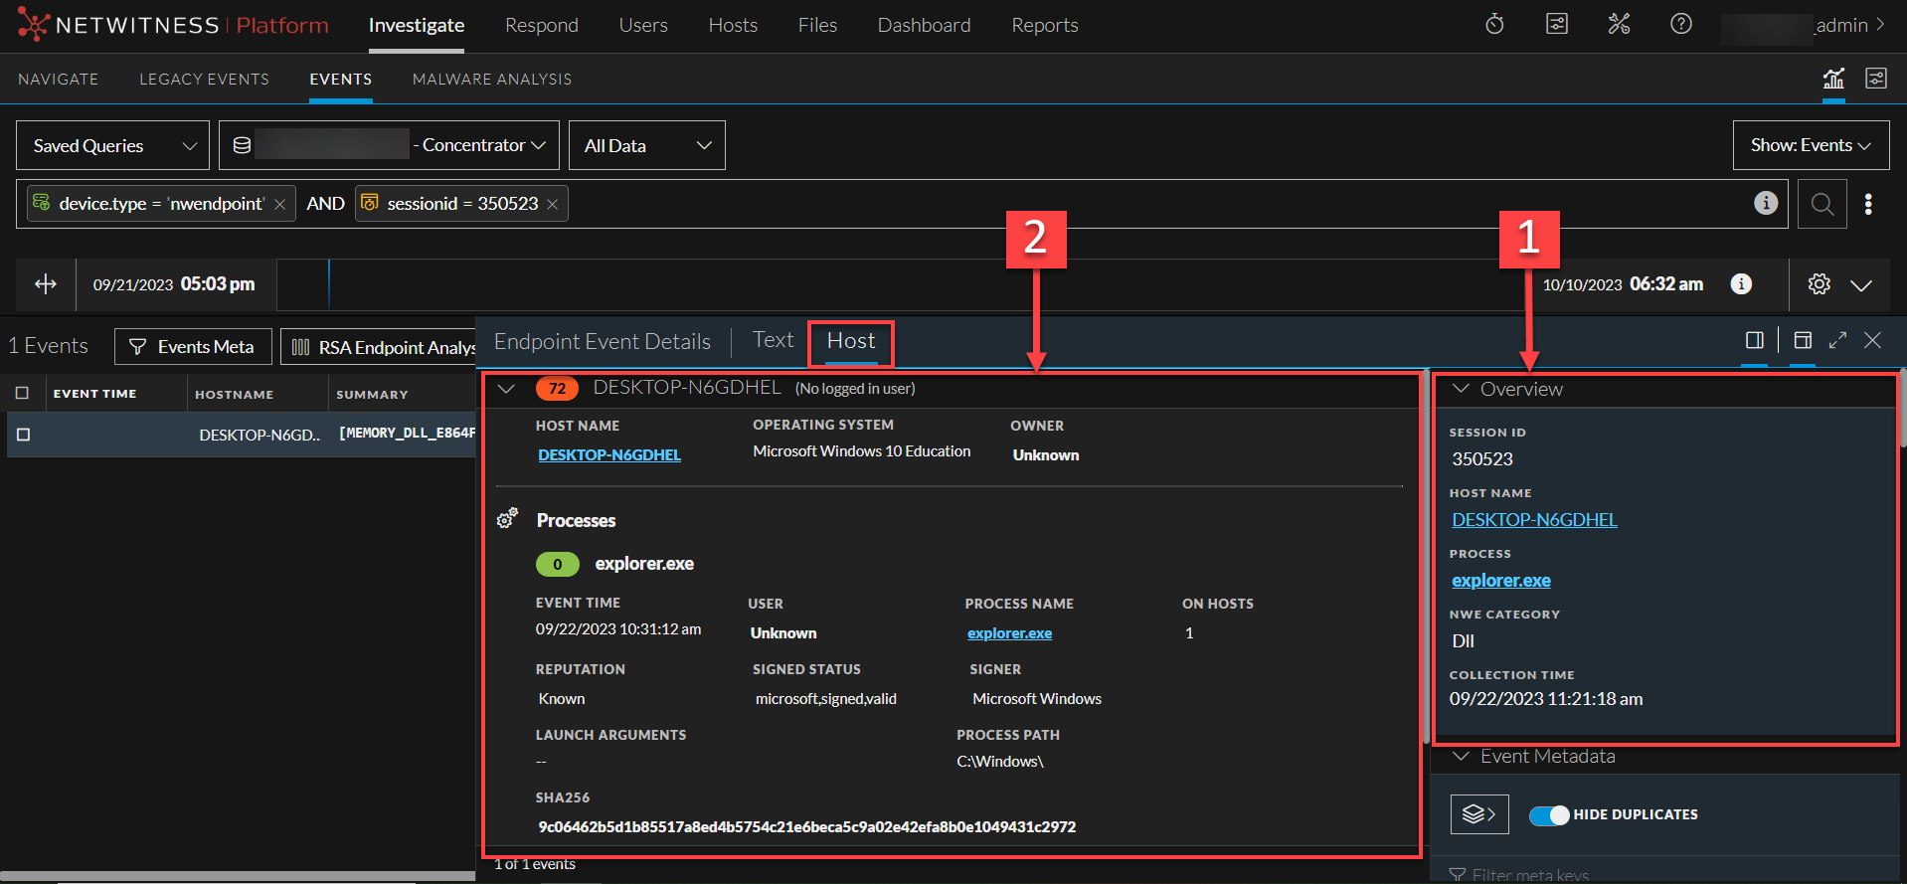Open the query info icon
The image size is (1907, 884).
pos(1765,203)
